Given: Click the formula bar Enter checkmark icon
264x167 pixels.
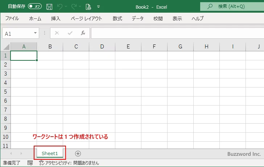Looking at the screenshot, I should [x=70, y=33].
